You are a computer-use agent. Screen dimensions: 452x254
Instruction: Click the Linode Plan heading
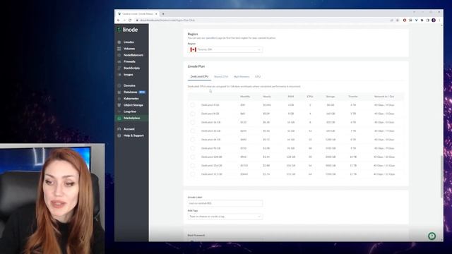[196, 66]
